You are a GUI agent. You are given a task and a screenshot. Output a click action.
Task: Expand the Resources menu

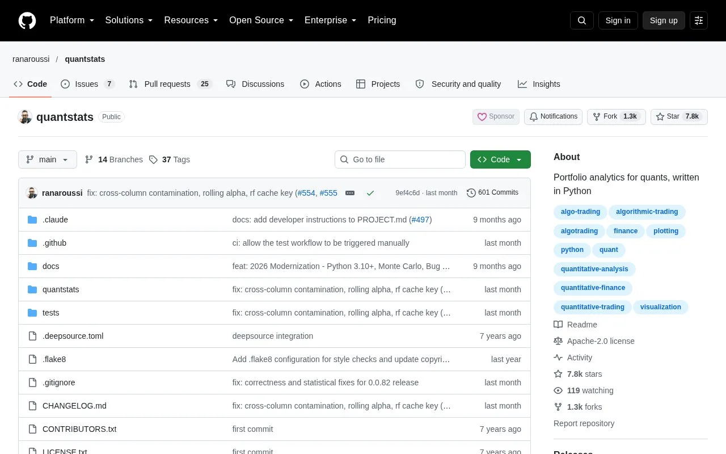point(191,20)
